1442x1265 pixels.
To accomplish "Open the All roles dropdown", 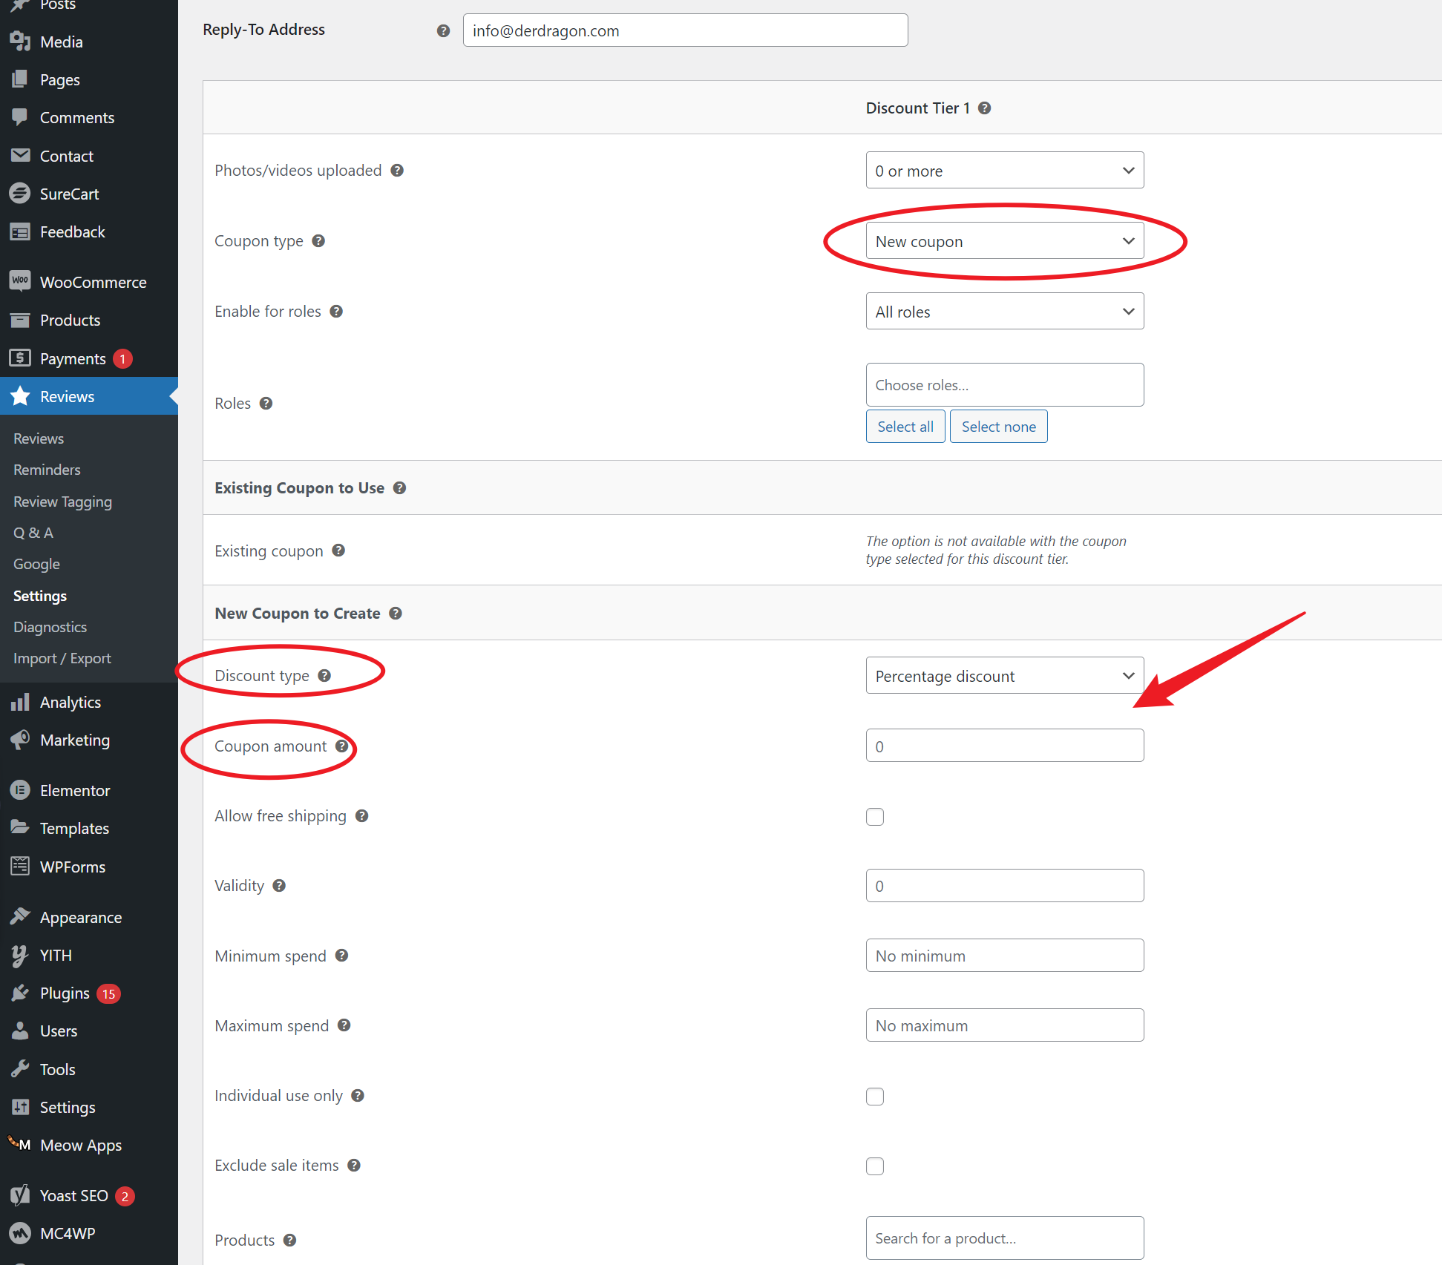I will click(x=1004, y=311).
